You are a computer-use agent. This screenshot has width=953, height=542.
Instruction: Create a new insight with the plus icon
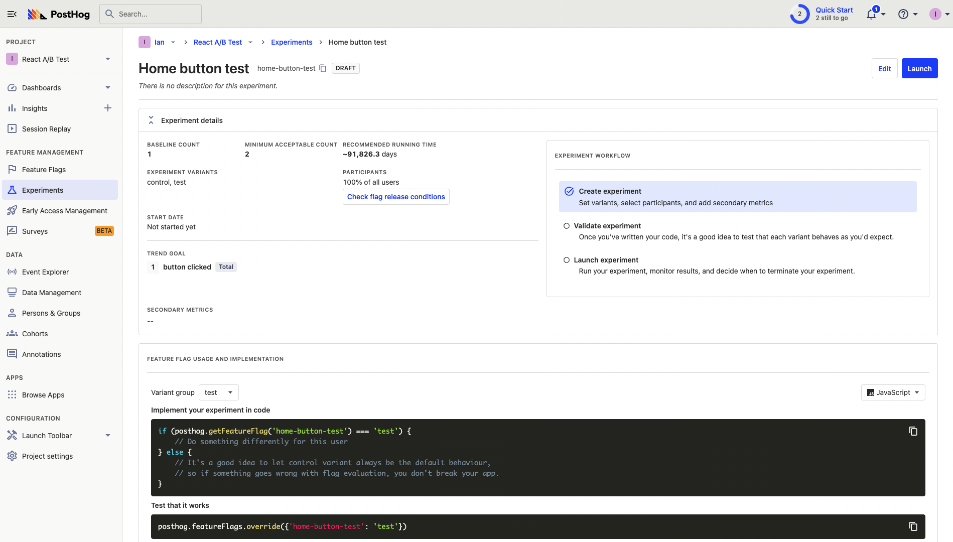pos(108,108)
